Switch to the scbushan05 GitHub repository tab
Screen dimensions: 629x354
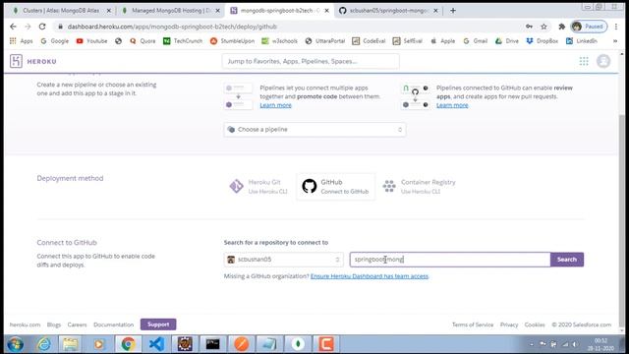pos(388,11)
